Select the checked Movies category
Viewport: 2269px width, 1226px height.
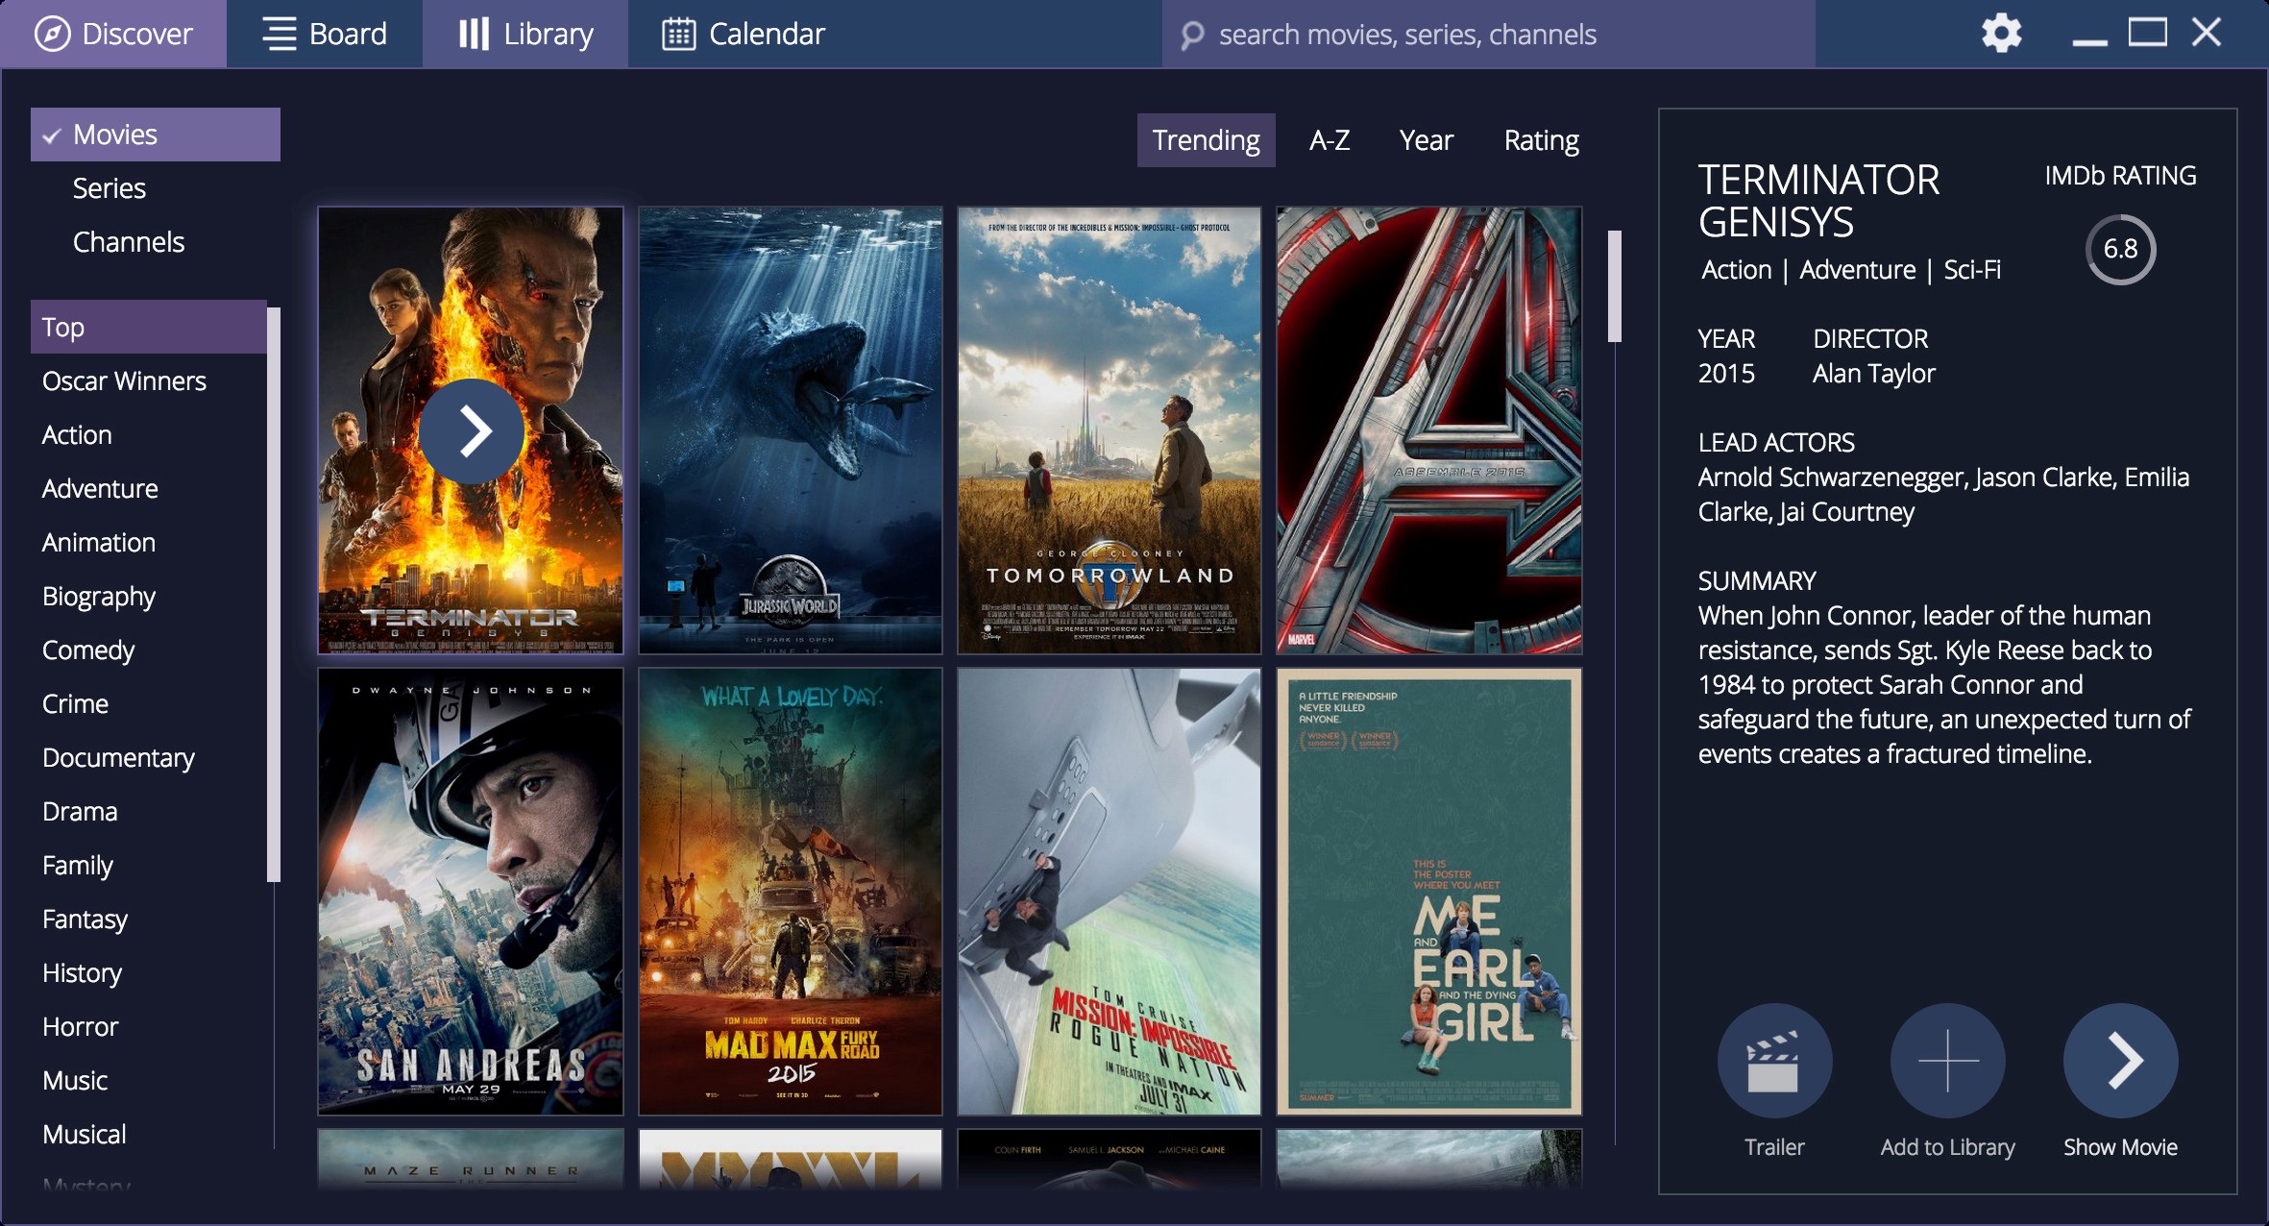click(155, 135)
